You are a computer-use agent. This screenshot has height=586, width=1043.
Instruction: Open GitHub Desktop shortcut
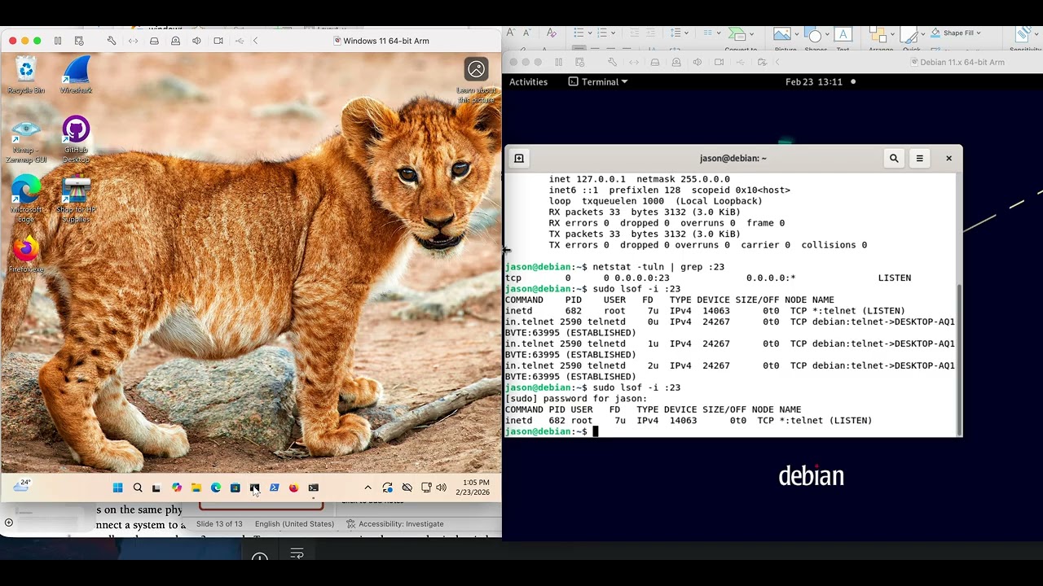coord(76,139)
